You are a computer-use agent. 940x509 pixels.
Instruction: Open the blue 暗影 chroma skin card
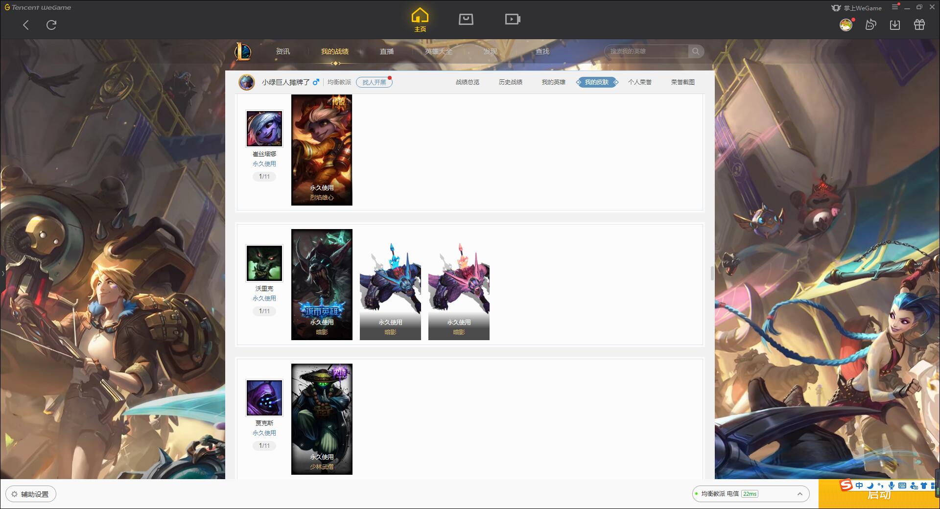390,284
